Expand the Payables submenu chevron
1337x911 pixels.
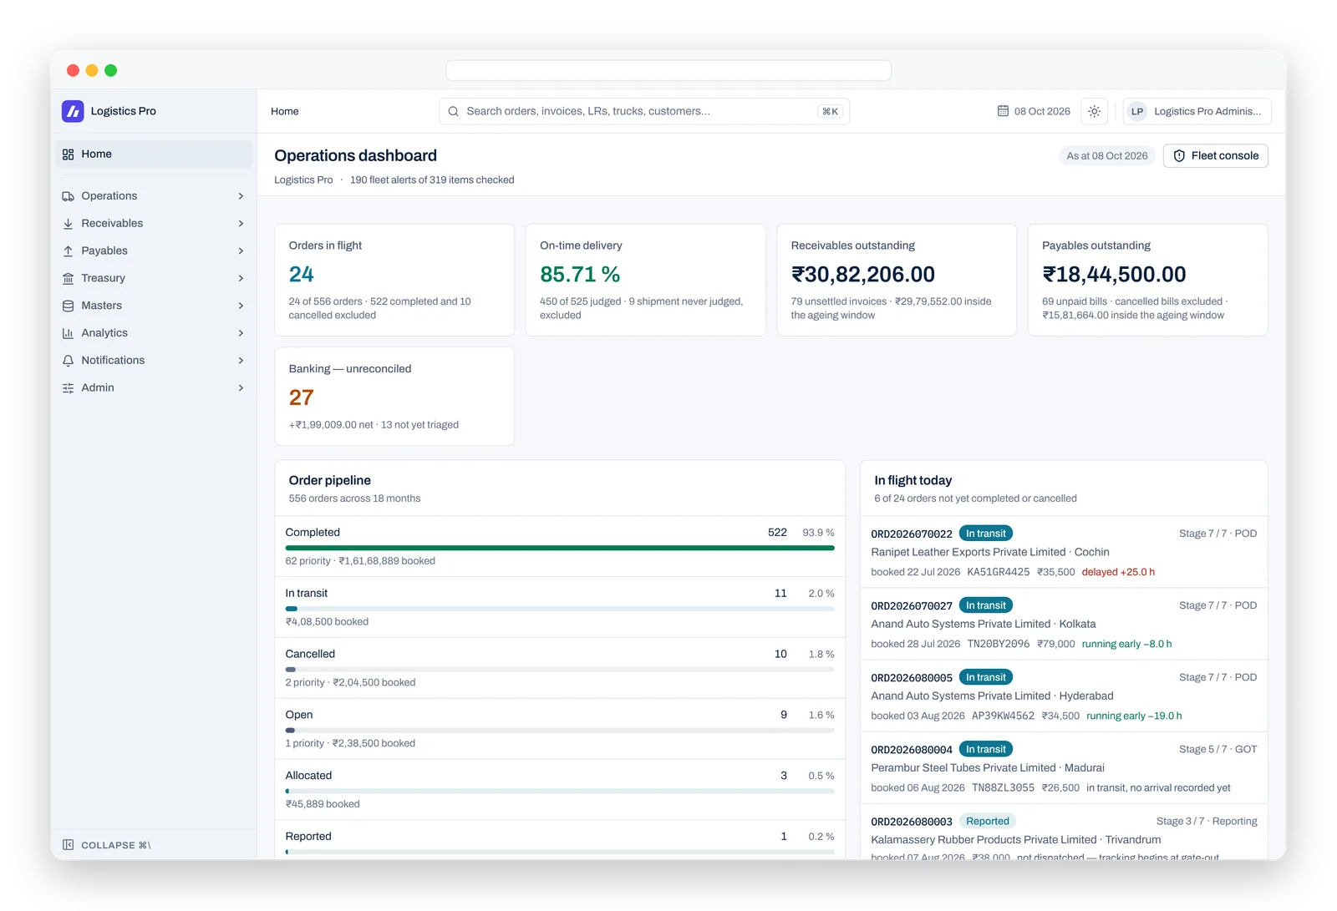pos(241,251)
